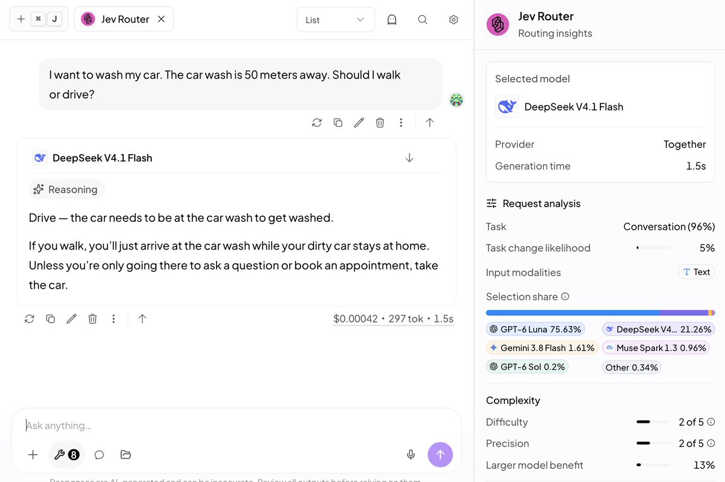Select the Gemini 3.8 Flash 1.61% chip
Image resolution: width=725 pixels, height=482 pixels.
[542, 348]
